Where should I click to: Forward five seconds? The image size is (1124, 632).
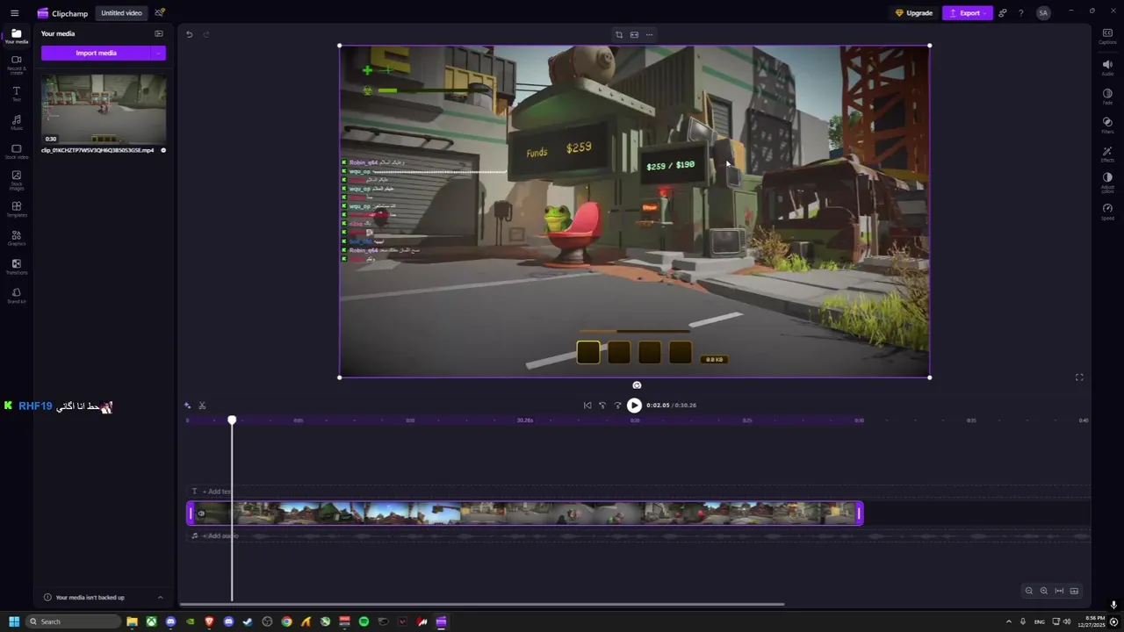coord(617,405)
